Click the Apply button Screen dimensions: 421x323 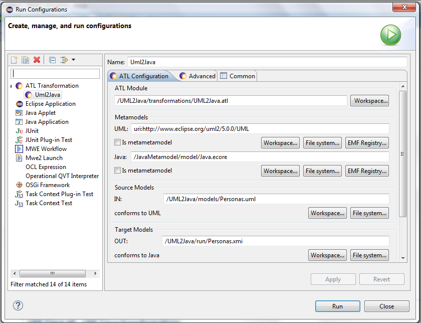pos(333,279)
